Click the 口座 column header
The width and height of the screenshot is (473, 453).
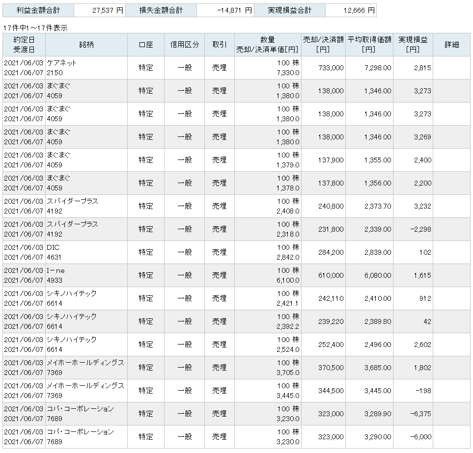point(146,45)
